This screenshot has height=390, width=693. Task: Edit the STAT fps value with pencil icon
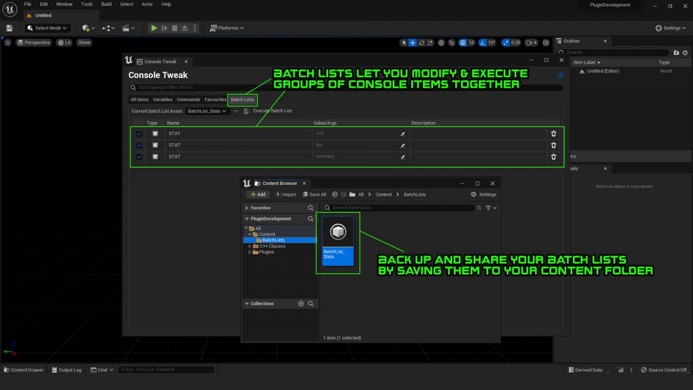pyautogui.click(x=403, y=146)
